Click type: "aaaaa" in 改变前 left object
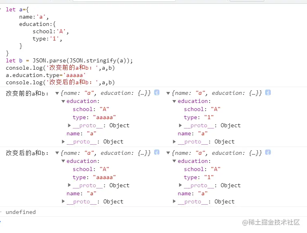 (x=94, y=117)
